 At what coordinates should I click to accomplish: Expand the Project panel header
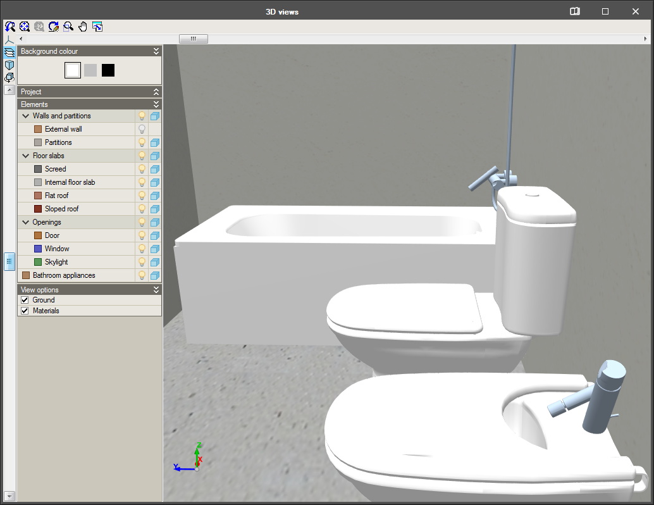tap(156, 92)
